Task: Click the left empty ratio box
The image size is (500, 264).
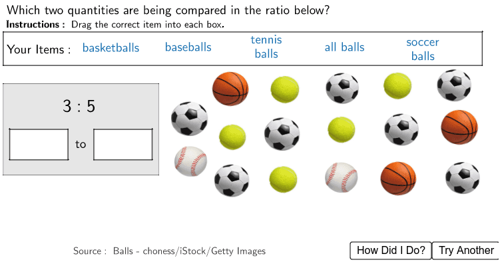Action: point(39,144)
